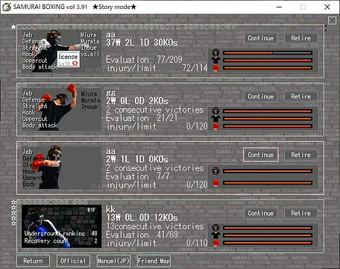Screen dimensions: 340x269
Task: Click head icon in kk stats
Action: pos(215,228)
